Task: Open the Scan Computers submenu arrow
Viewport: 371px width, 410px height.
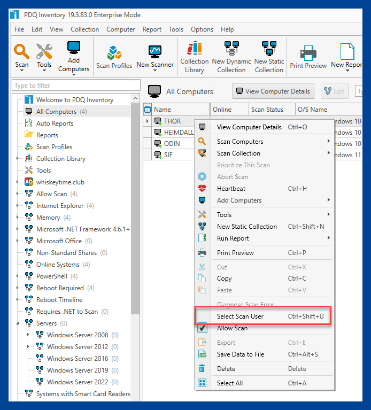Action: (x=329, y=141)
